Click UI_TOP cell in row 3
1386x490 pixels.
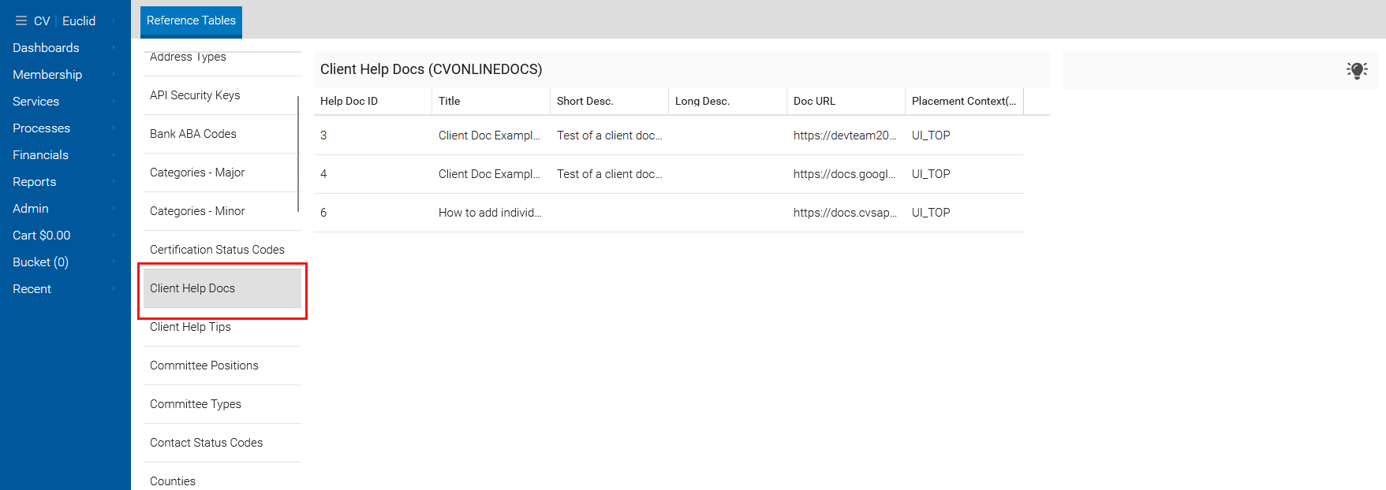[964, 135]
